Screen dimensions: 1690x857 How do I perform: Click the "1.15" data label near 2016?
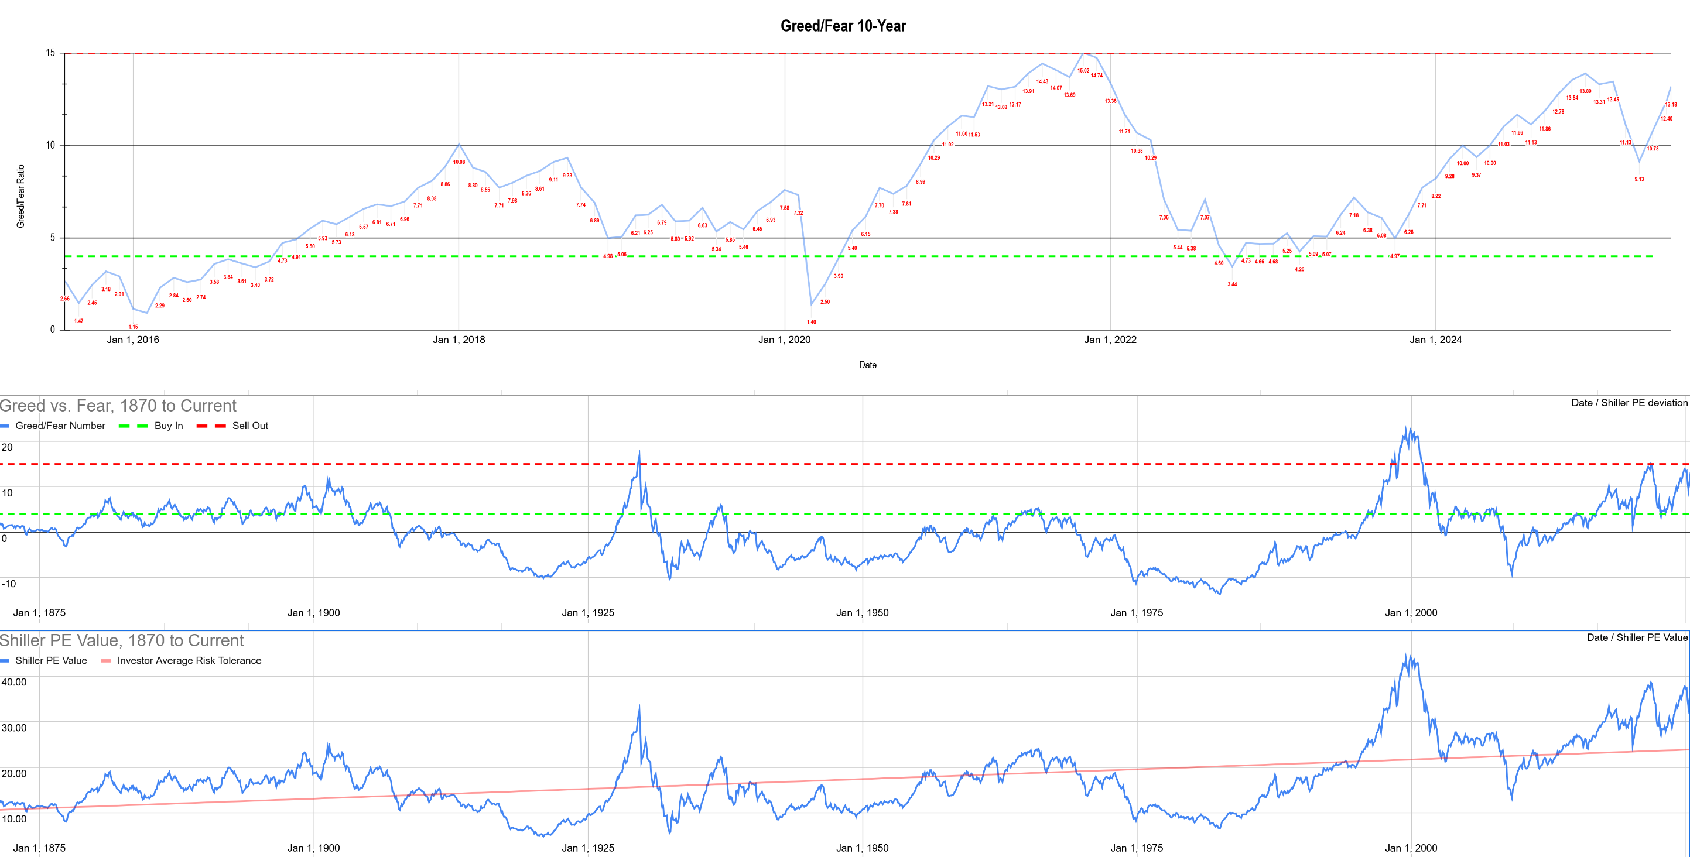pos(133,327)
